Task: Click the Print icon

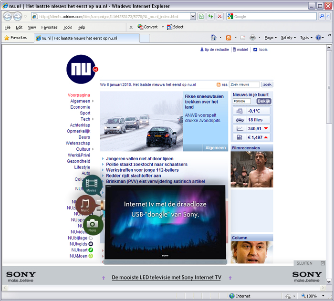Action: point(252,38)
